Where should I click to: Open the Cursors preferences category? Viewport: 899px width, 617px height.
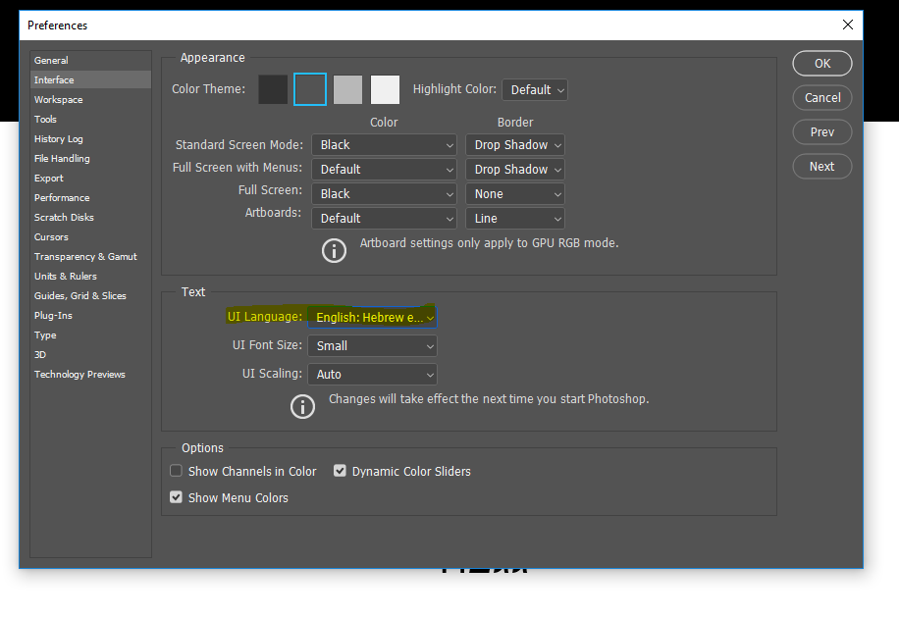coord(90,236)
